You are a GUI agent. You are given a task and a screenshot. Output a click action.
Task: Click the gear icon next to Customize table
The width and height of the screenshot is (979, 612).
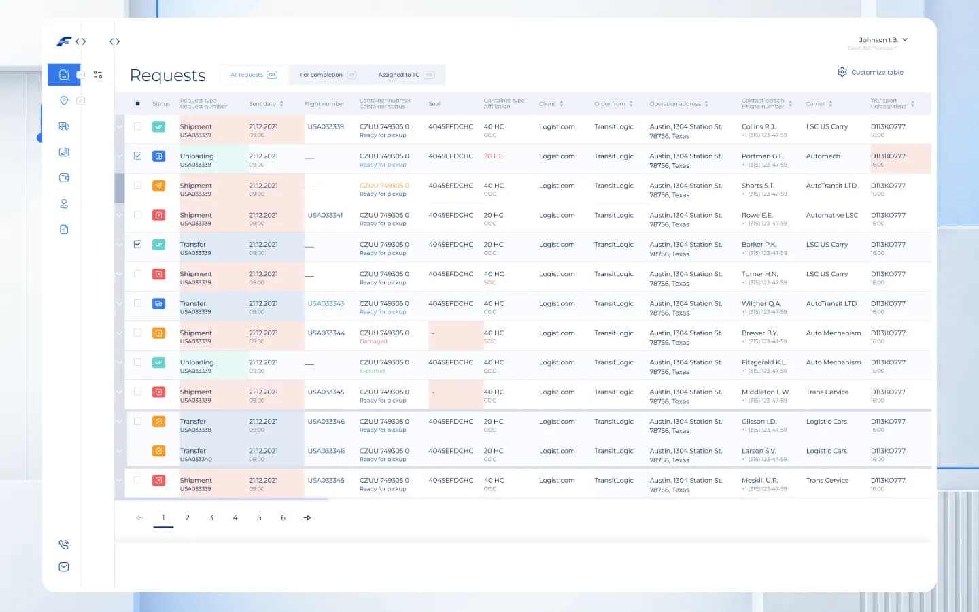click(x=842, y=72)
